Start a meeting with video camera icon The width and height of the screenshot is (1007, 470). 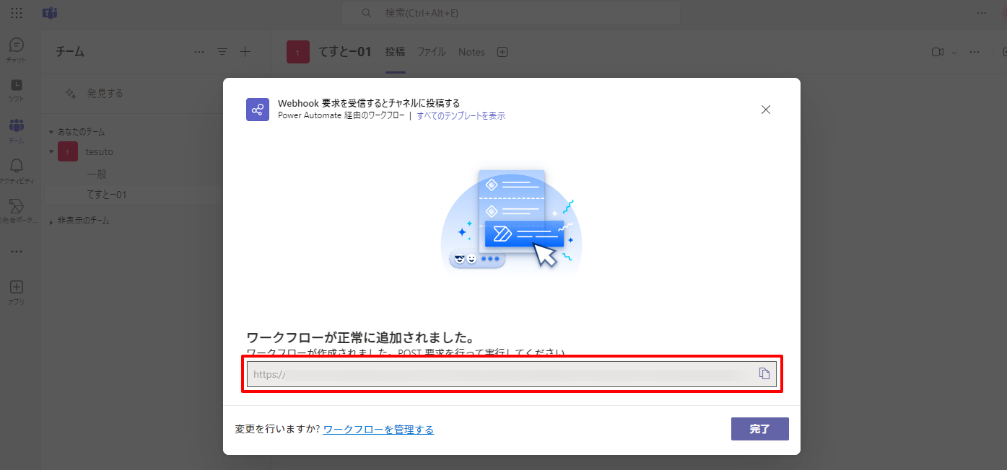pyautogui.click(x=938, y=52)
